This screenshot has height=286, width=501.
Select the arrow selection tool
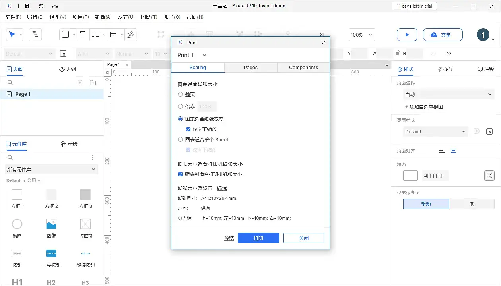click(12, 35)
